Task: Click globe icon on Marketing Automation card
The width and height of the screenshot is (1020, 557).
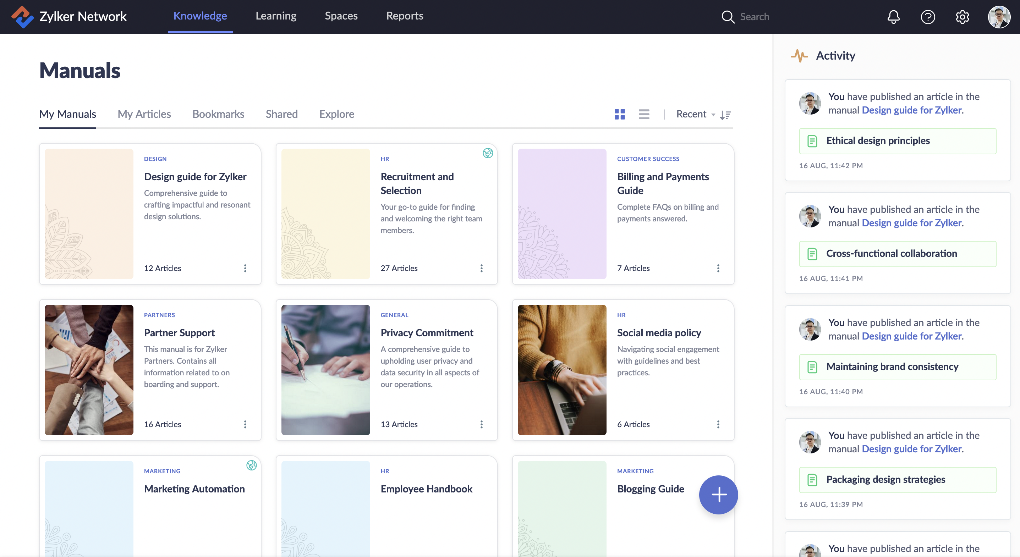Action: [x=251, y=465]
